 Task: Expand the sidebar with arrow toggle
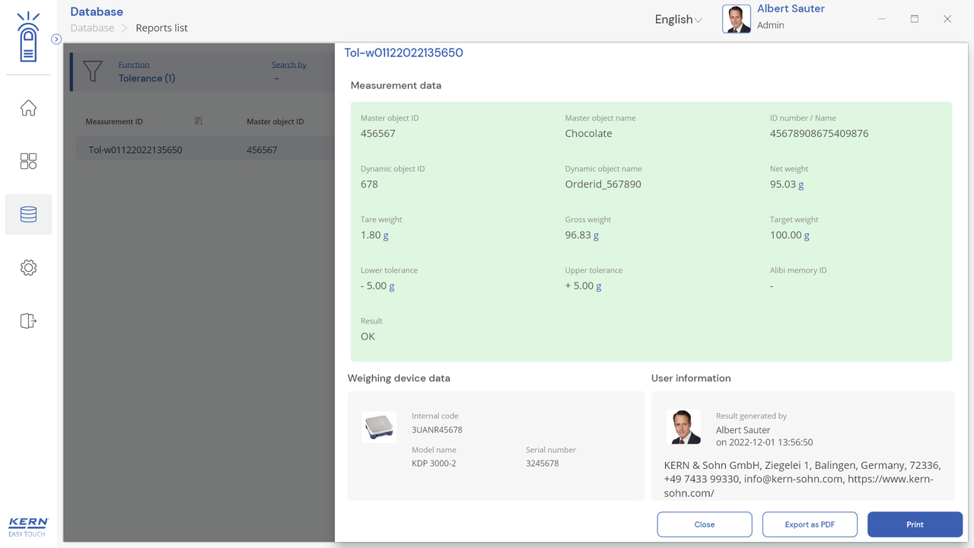pos(56,39)
